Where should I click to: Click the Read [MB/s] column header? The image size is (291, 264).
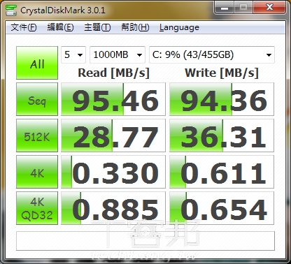113,73
